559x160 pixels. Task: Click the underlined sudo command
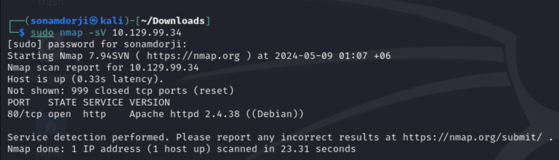point(42,33)
